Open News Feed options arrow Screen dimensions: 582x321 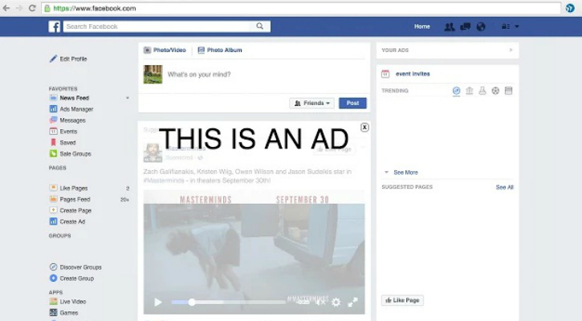click(x=128, y=98)
